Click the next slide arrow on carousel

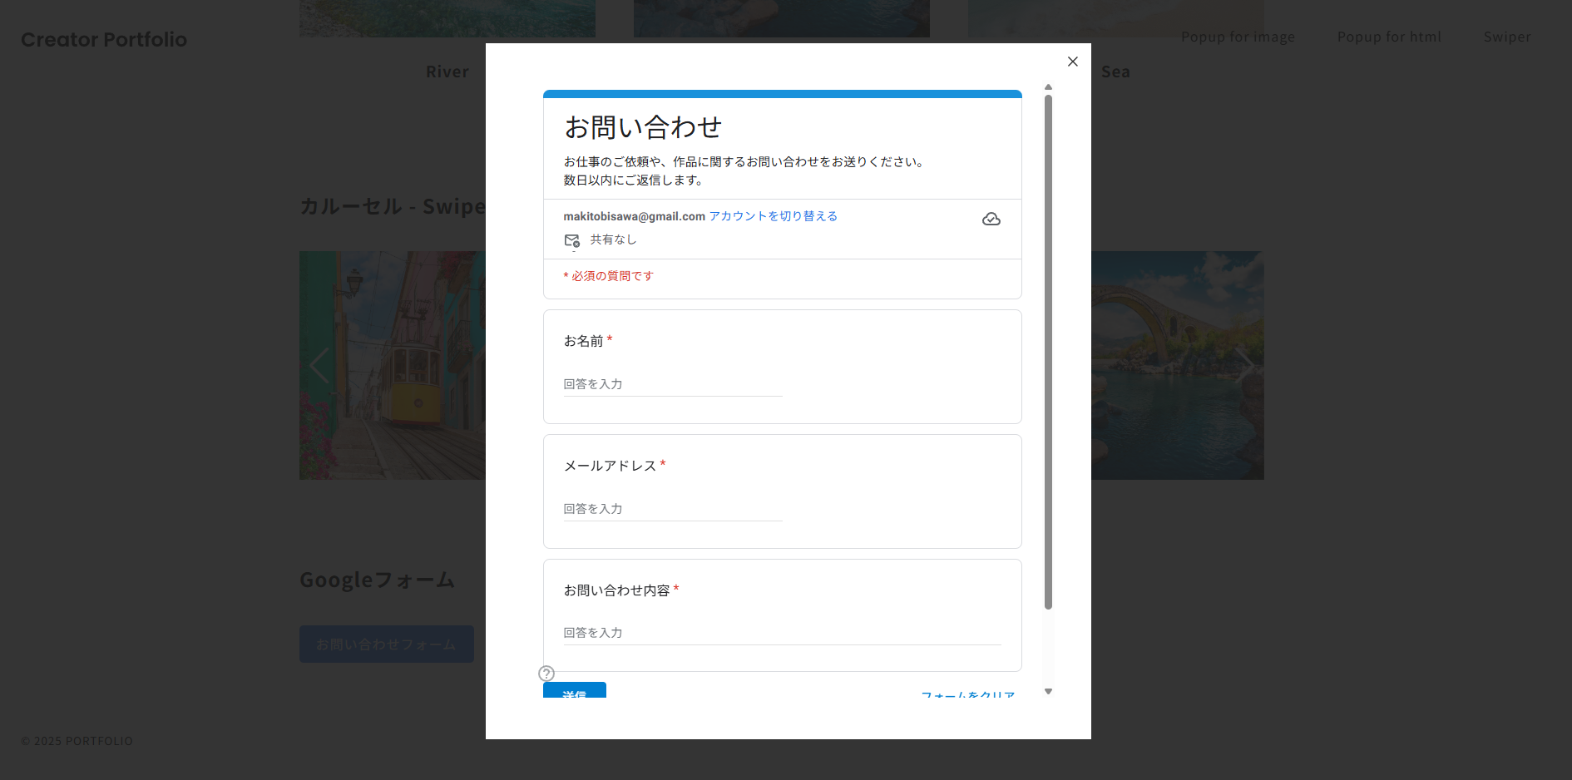pos(1243,365)
